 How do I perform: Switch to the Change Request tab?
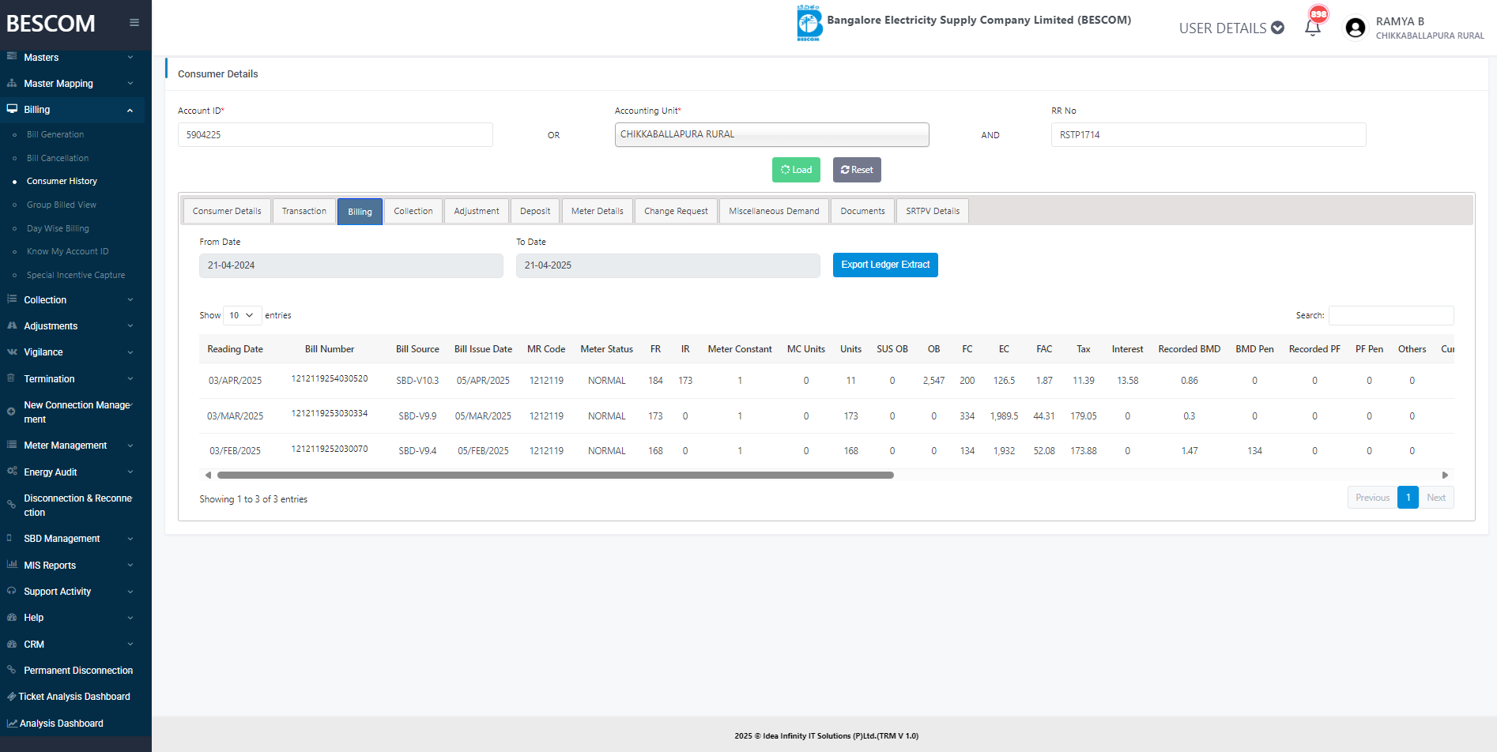[676, 211]
